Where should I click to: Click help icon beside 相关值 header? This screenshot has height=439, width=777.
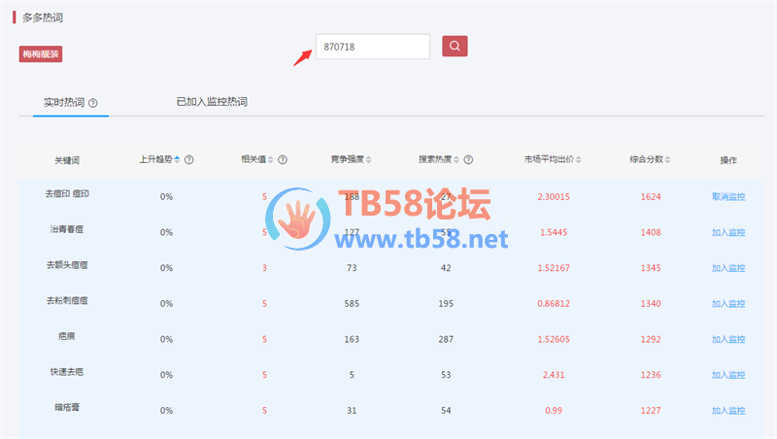tap(283, 159)
